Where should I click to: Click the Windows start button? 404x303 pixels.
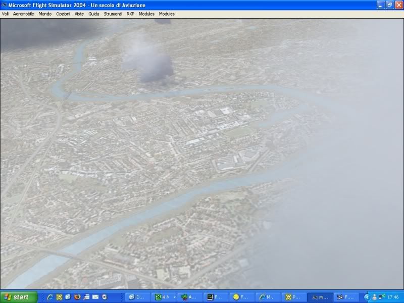click(19, 297)
